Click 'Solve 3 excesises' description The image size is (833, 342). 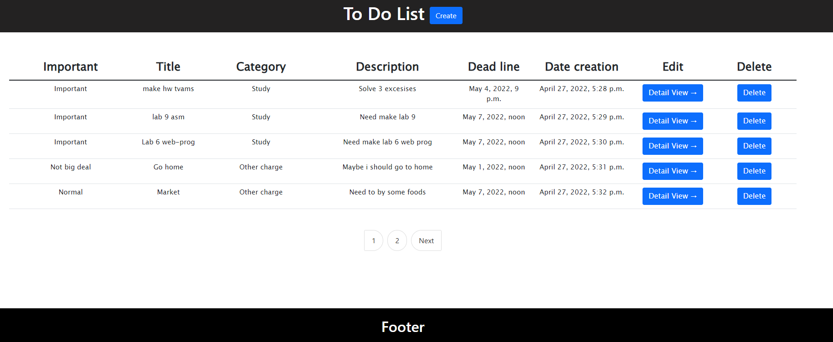tap(387, 89)
